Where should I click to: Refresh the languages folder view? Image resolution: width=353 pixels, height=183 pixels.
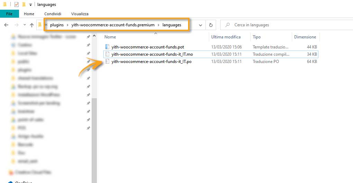pyautogui.click(x=211, y=25)
